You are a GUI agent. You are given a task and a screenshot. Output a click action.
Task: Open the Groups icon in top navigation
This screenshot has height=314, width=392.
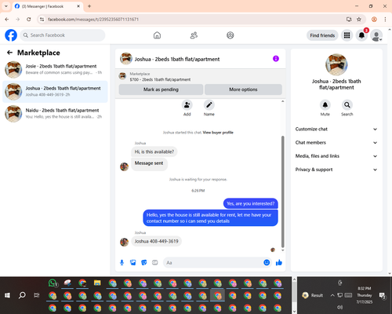[x=230, y=35]
